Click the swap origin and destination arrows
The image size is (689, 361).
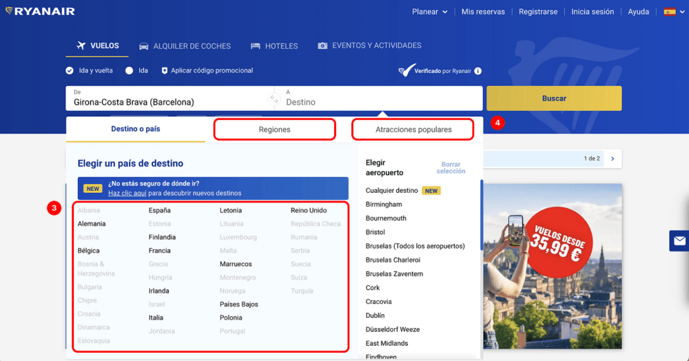point(274,99)
